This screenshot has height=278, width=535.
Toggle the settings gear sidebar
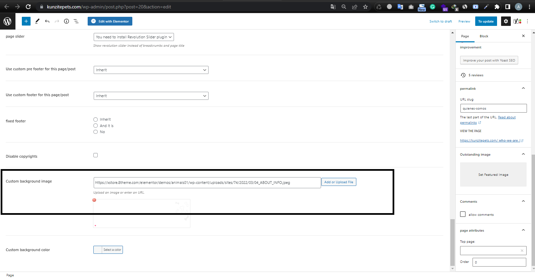tap(506, 21)
